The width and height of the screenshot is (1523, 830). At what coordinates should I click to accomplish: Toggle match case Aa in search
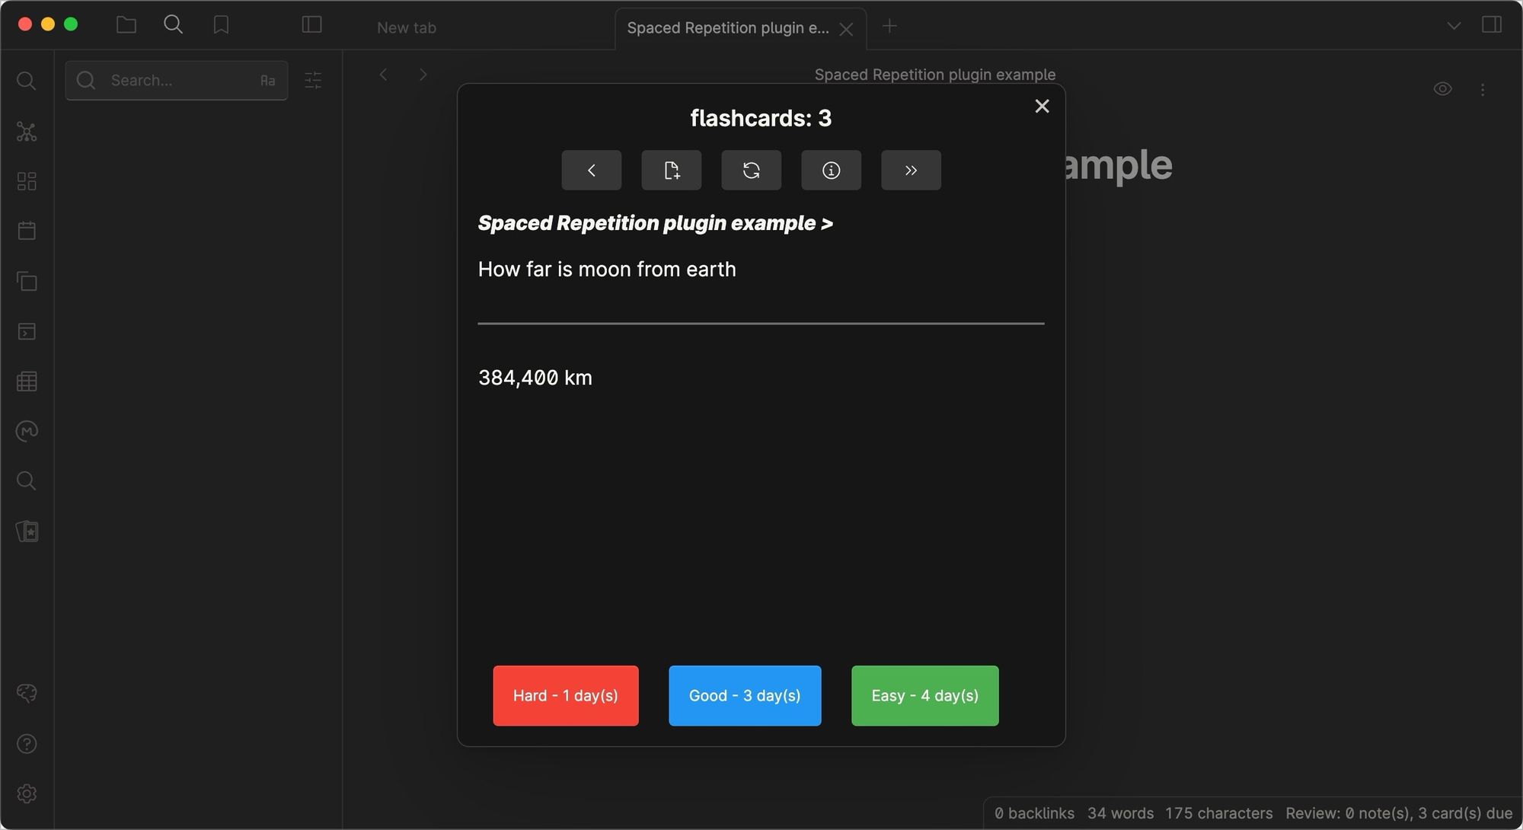pos(267,81)
